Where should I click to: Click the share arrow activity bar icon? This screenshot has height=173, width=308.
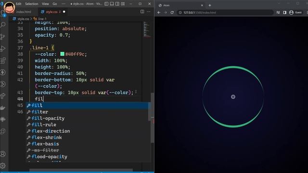coord(3,96)
